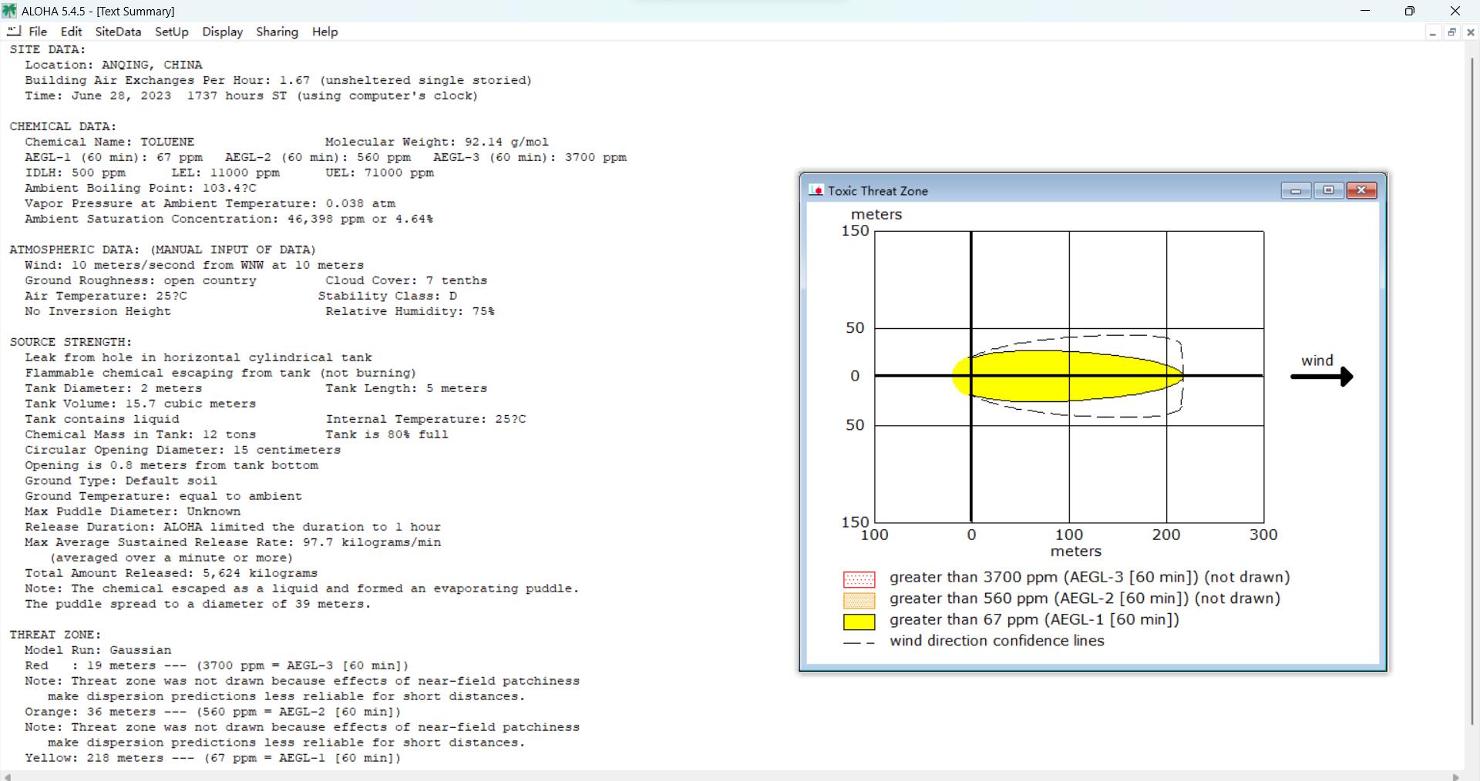Click the 'Wind: 10 meters/second from WNW' line
Viewport: 1480px width, 781px height.
(194, 265)
